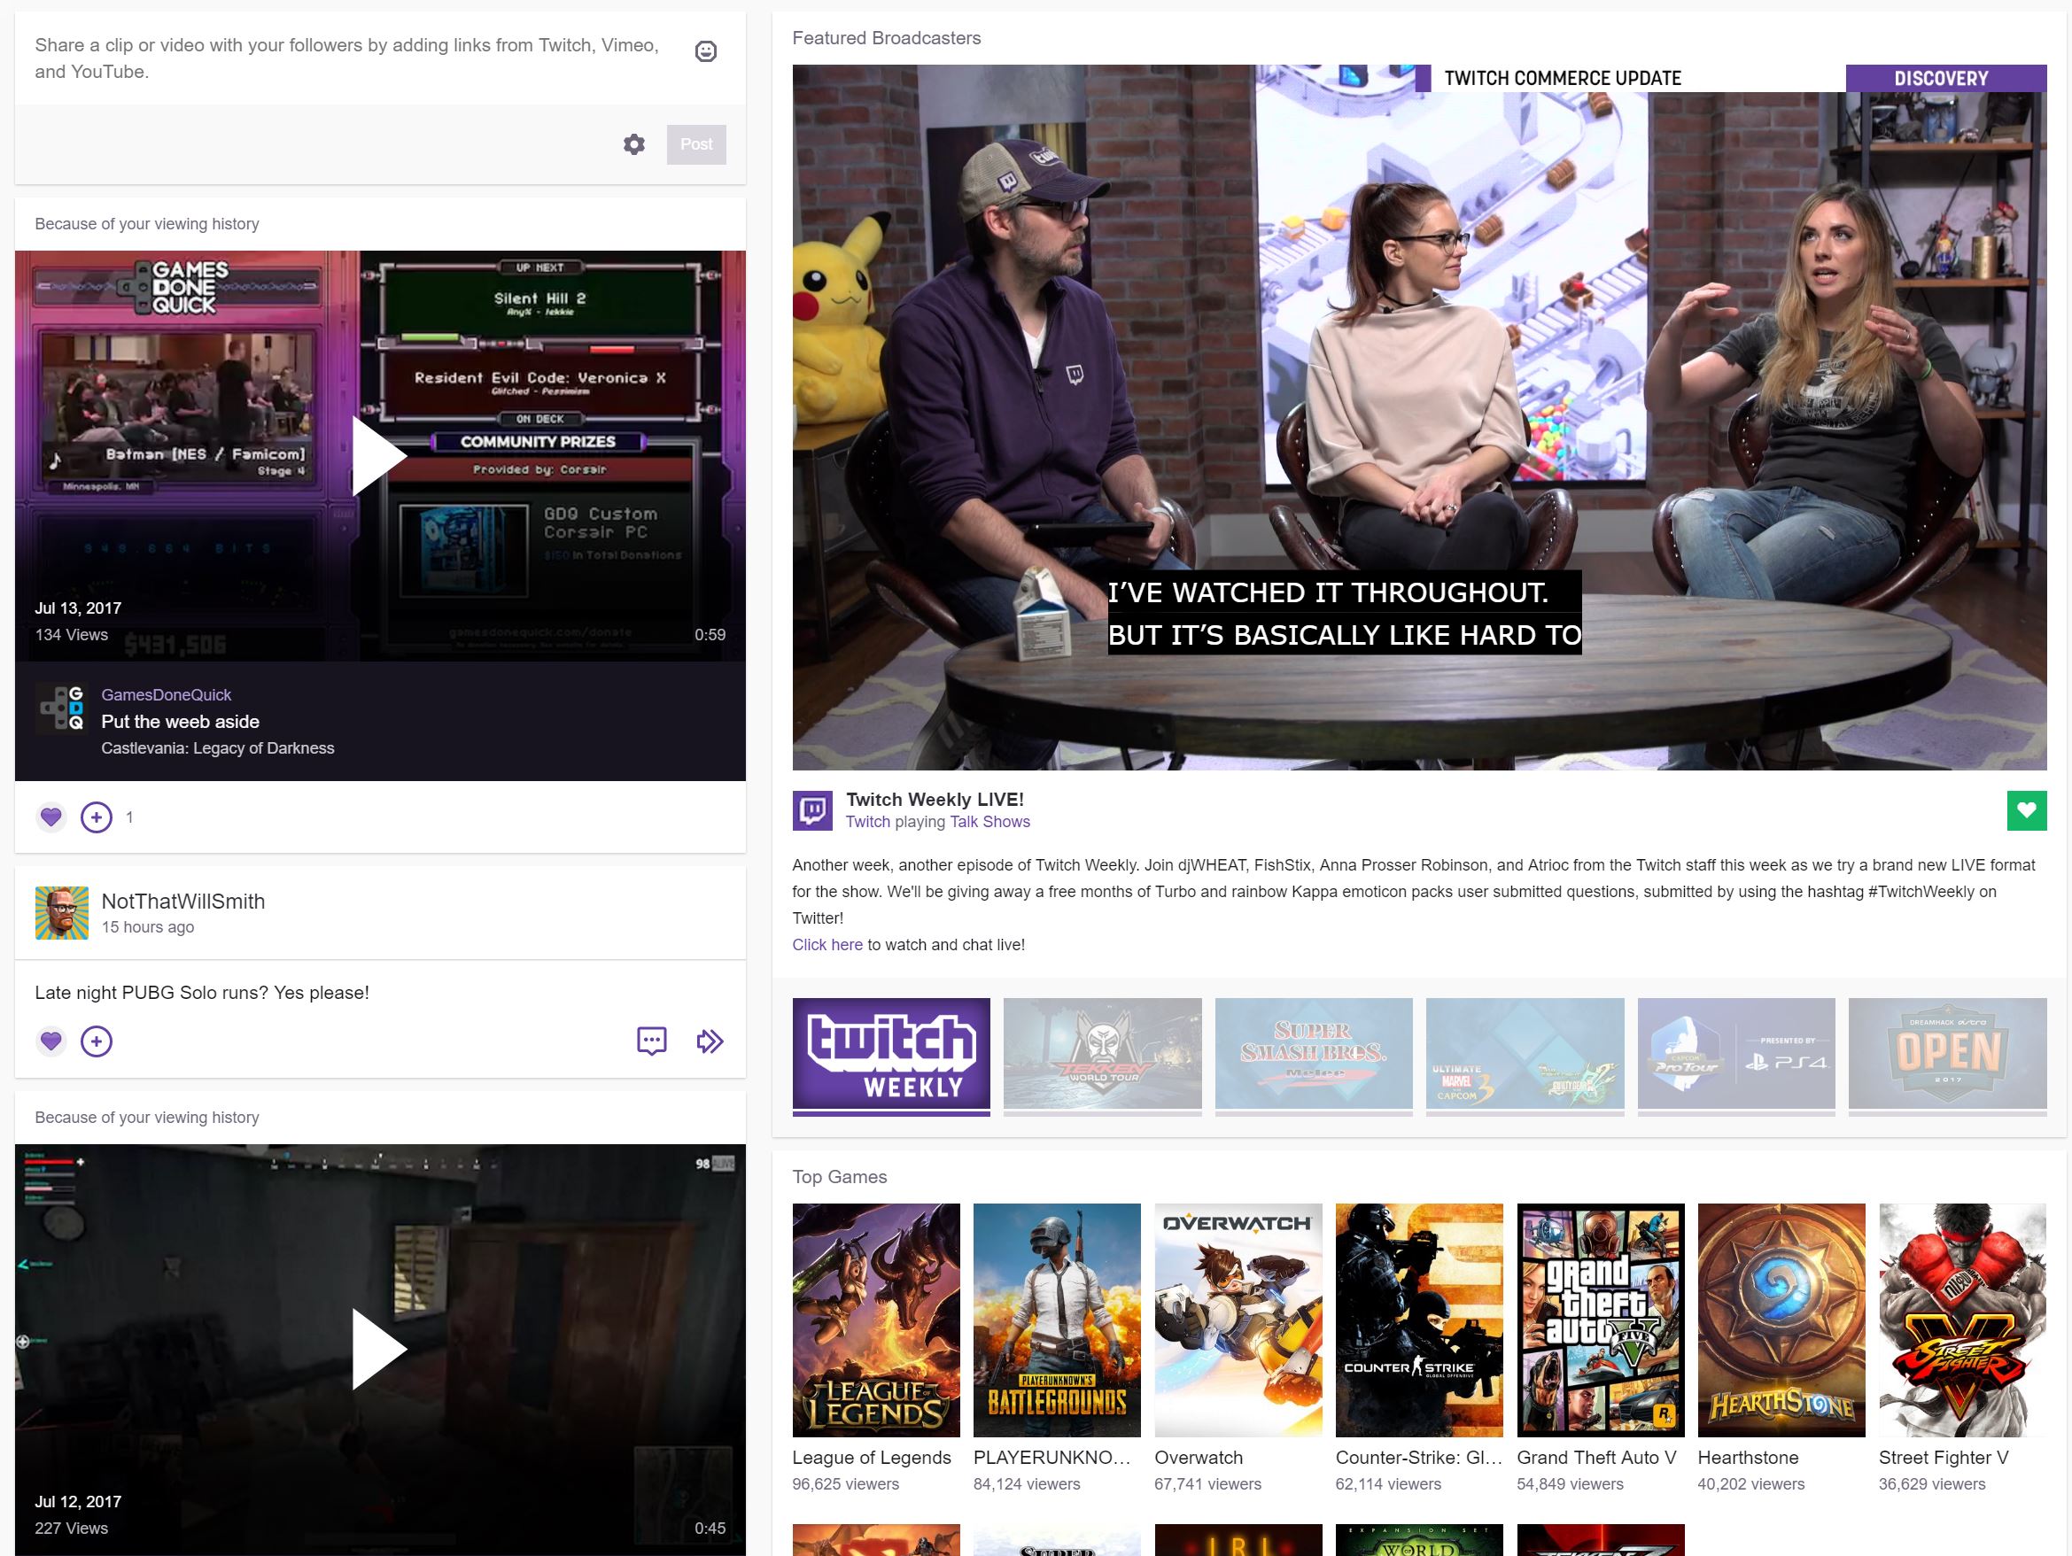Open PLAYERUNKNOWN'S BATTLEGROUNDS box art
The image size is (2072, 1556).
click(x=1057, y=1320)
